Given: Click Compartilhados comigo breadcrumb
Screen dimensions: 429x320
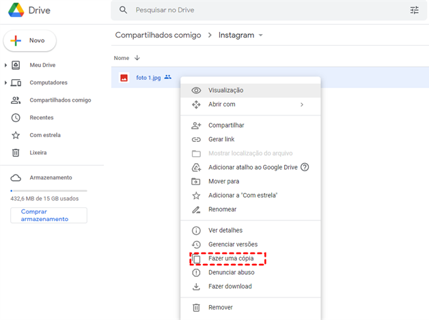Looking at the screenshot, I should 158,35.
